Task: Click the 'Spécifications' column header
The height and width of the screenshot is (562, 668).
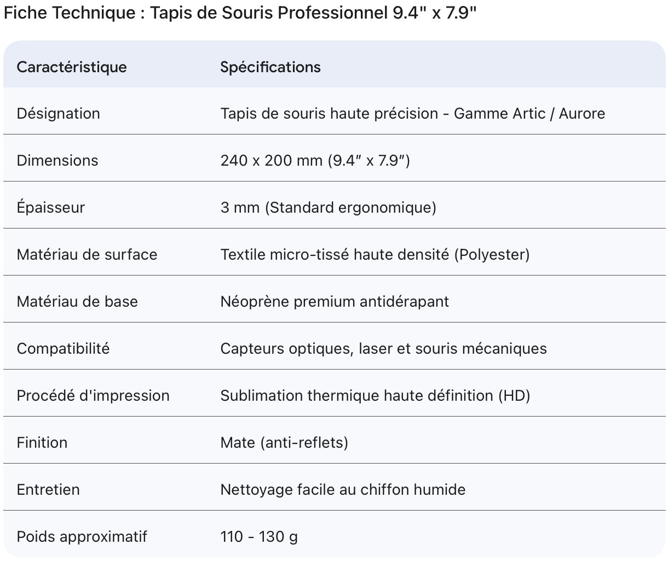Action: click(x=270, y=67)
